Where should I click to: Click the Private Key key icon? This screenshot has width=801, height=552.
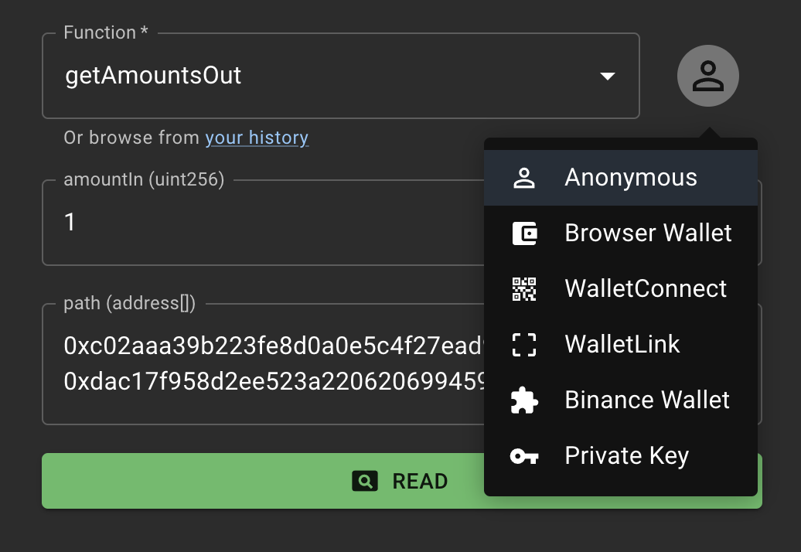524,455
